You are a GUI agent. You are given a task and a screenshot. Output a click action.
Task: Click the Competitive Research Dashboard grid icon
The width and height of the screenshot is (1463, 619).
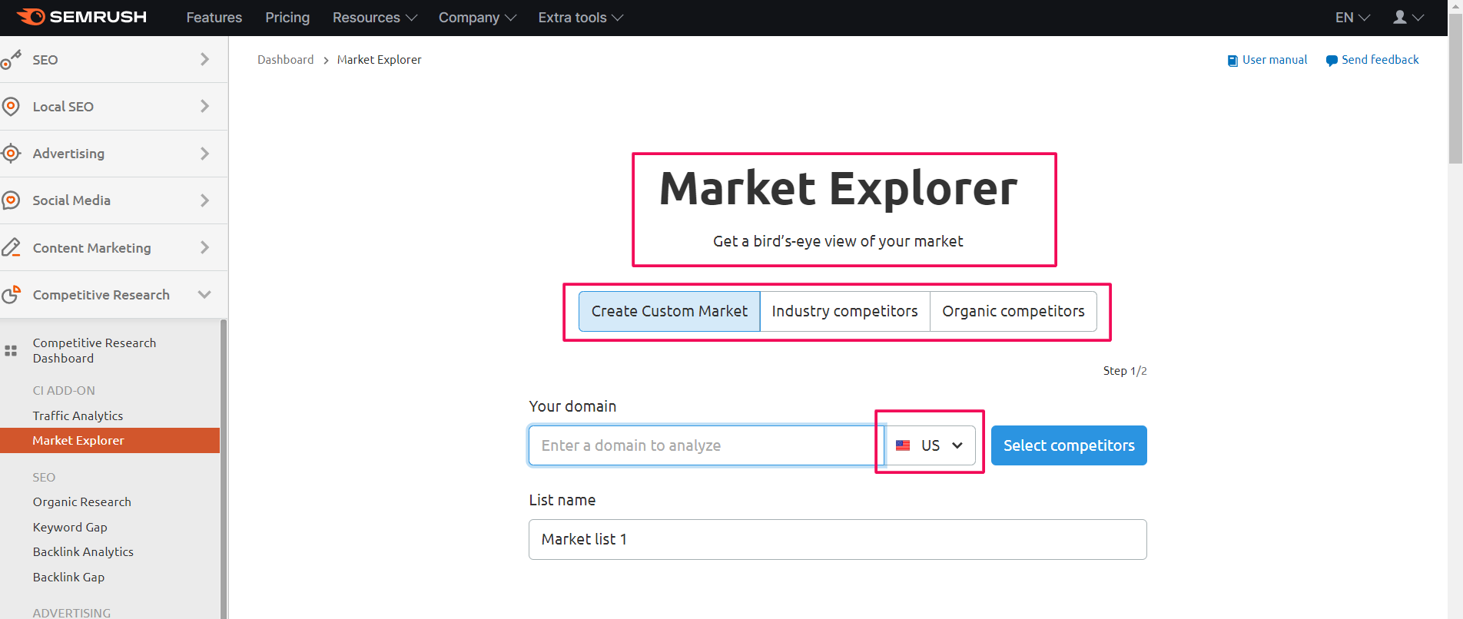click(11, 351)
